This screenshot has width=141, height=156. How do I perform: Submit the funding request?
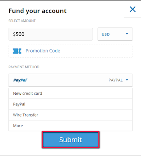tap(70, 140)
